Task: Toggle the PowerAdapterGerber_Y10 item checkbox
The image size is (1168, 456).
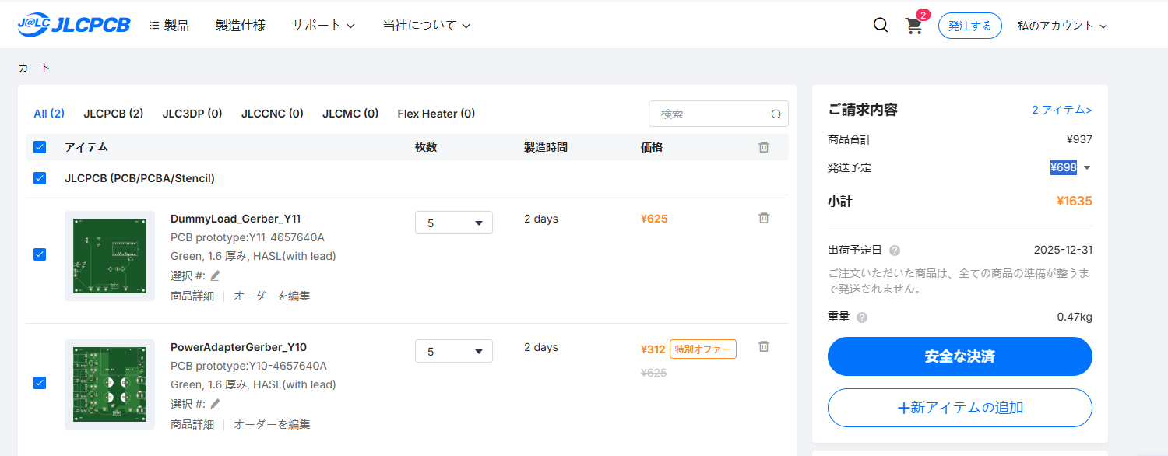Action: click(x=40, y=383)
